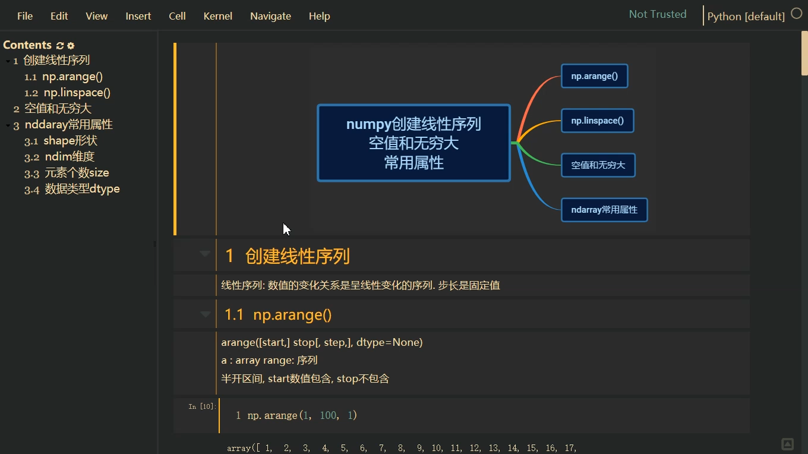Select the '1.1 np.arange()' heading cell
This screenshot has height=454, width=808.
[461, 314]
